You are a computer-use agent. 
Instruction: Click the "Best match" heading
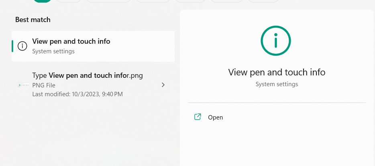[x=33, y=20]
